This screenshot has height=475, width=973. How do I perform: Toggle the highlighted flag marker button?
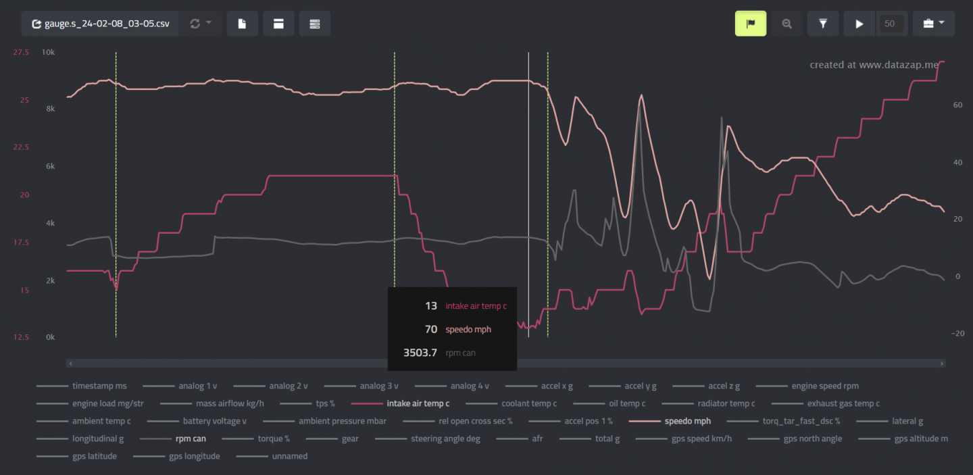click(750, 24)
